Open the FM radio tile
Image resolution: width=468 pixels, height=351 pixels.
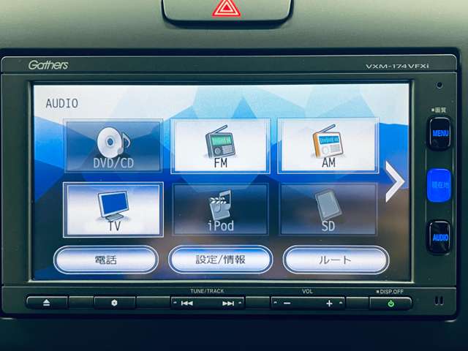pos(220,146)
